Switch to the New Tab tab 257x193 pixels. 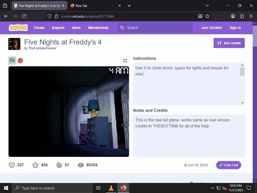96,6
